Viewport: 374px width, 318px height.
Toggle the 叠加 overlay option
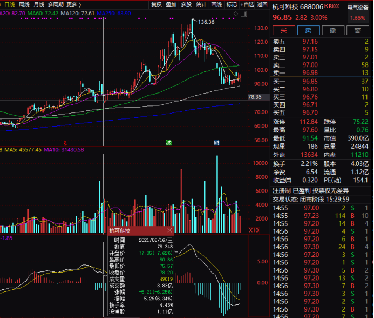click(171, 5)
